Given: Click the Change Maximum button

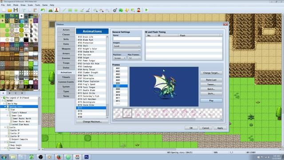Looking at the screenshot, I should coord(92,122).
